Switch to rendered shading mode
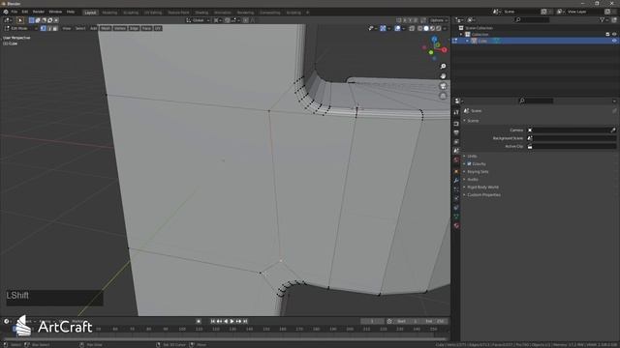Image resolution: width=620 pixels, height=348 pixels. tap(438, 28)
